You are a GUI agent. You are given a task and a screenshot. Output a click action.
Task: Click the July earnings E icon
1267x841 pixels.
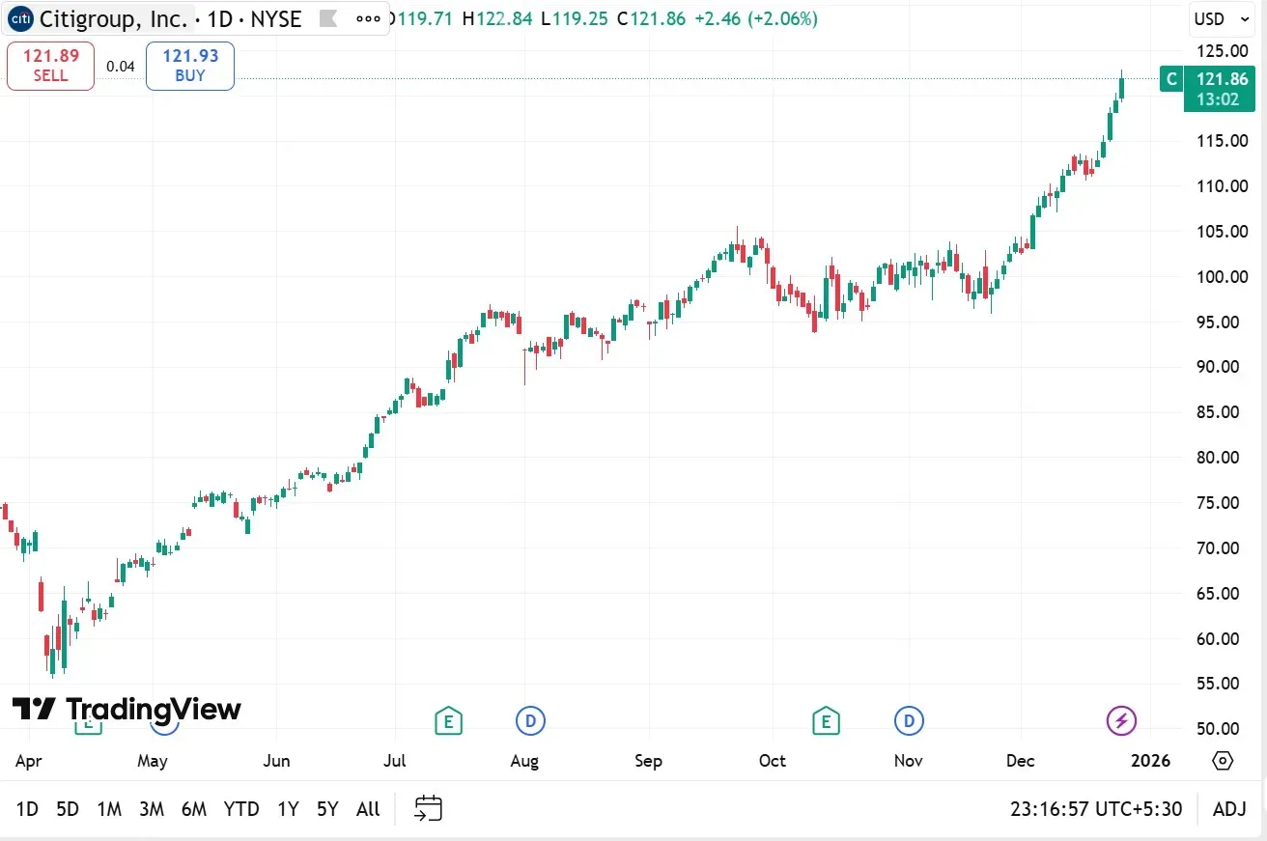click(448, 720)
